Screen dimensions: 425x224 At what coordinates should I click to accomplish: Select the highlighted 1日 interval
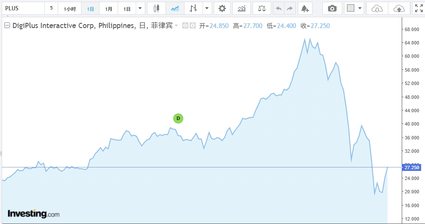click(x=90, y=9)
